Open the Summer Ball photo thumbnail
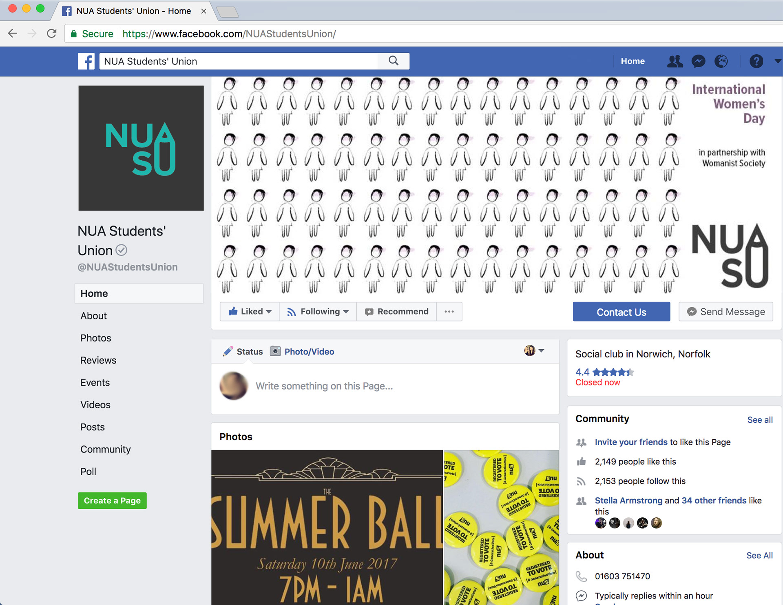The height and width of the screenshot is (605, 783). coord(327,527)
